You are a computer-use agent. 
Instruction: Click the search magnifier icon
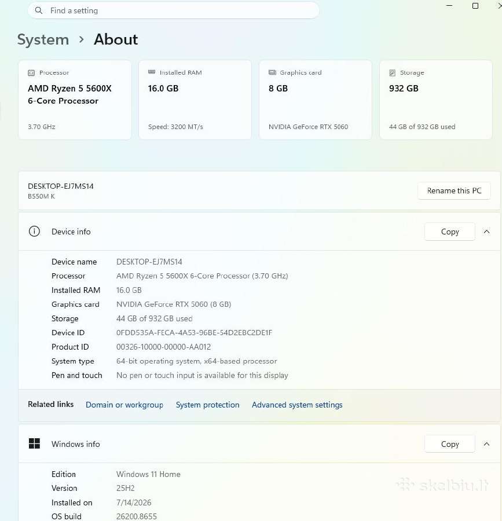click(x=39, y=10)
